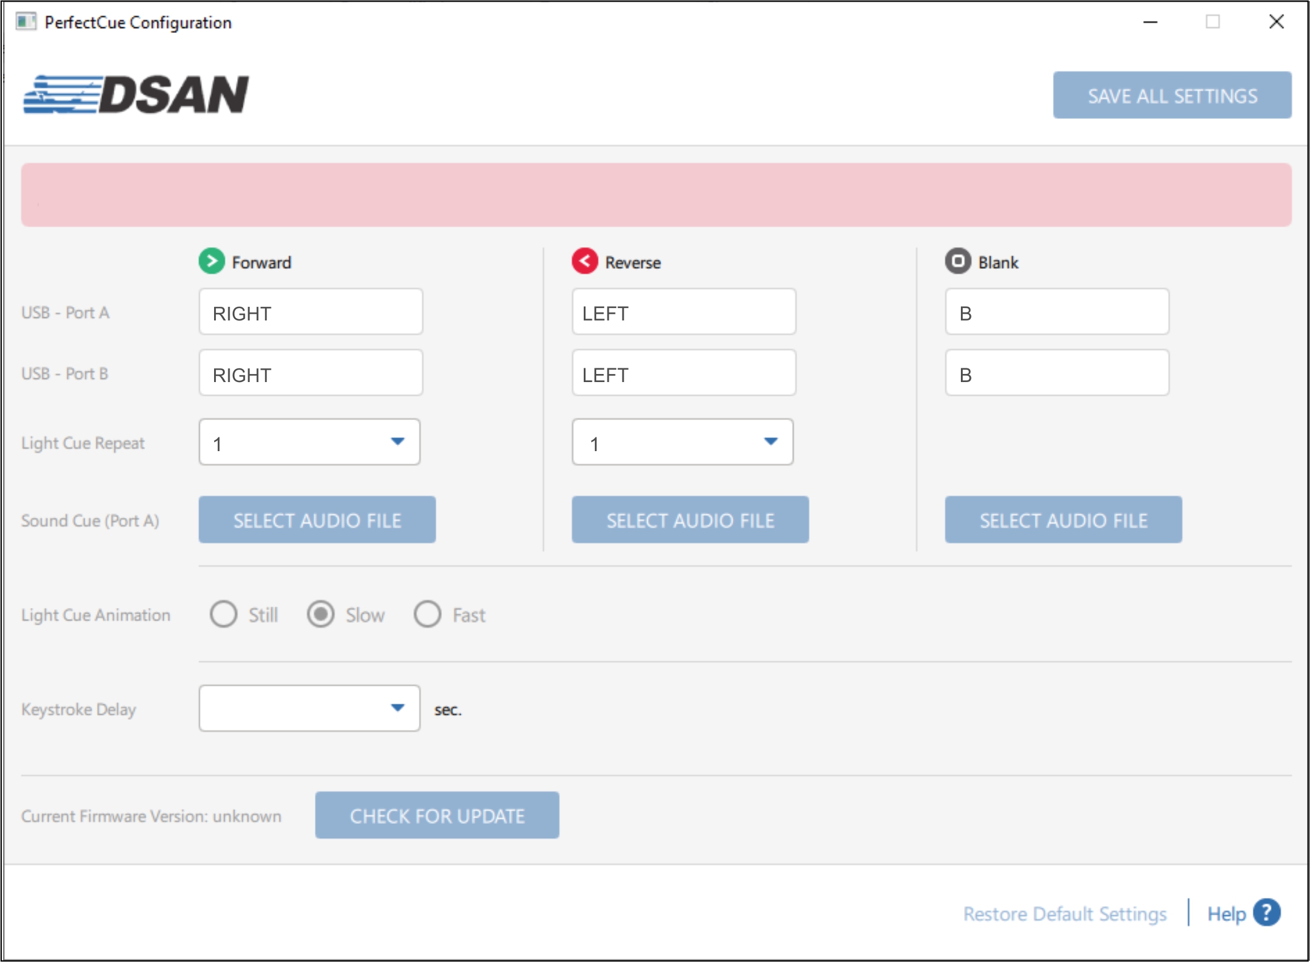Minimize the PerfectCue Configuration window

[x=1150, y=22]
